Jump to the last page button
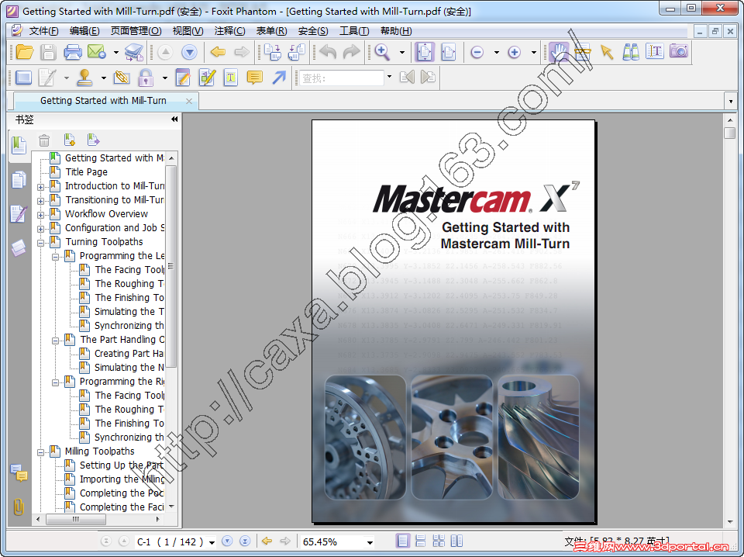 [x=245, y=541]
